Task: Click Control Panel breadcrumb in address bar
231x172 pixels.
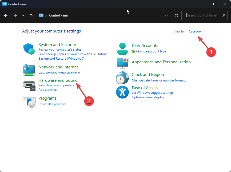Action: [59, 15]
